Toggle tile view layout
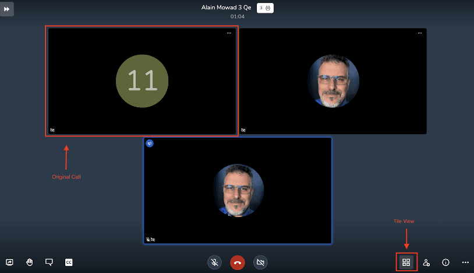The width and height of the screenshot is (474, 273). pos(406,262)
